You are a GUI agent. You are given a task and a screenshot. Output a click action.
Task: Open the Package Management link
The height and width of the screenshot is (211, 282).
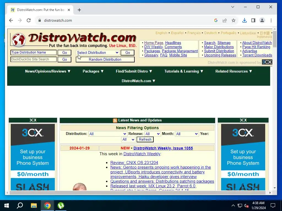pos(180,51)
